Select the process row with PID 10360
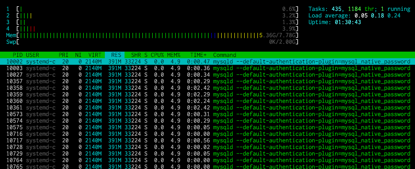This screenshot has width=415, height=169. click(207, 101)
